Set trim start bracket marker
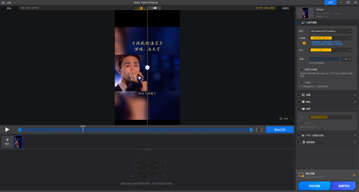Screen dimensions: 359x192 (257, 130)
